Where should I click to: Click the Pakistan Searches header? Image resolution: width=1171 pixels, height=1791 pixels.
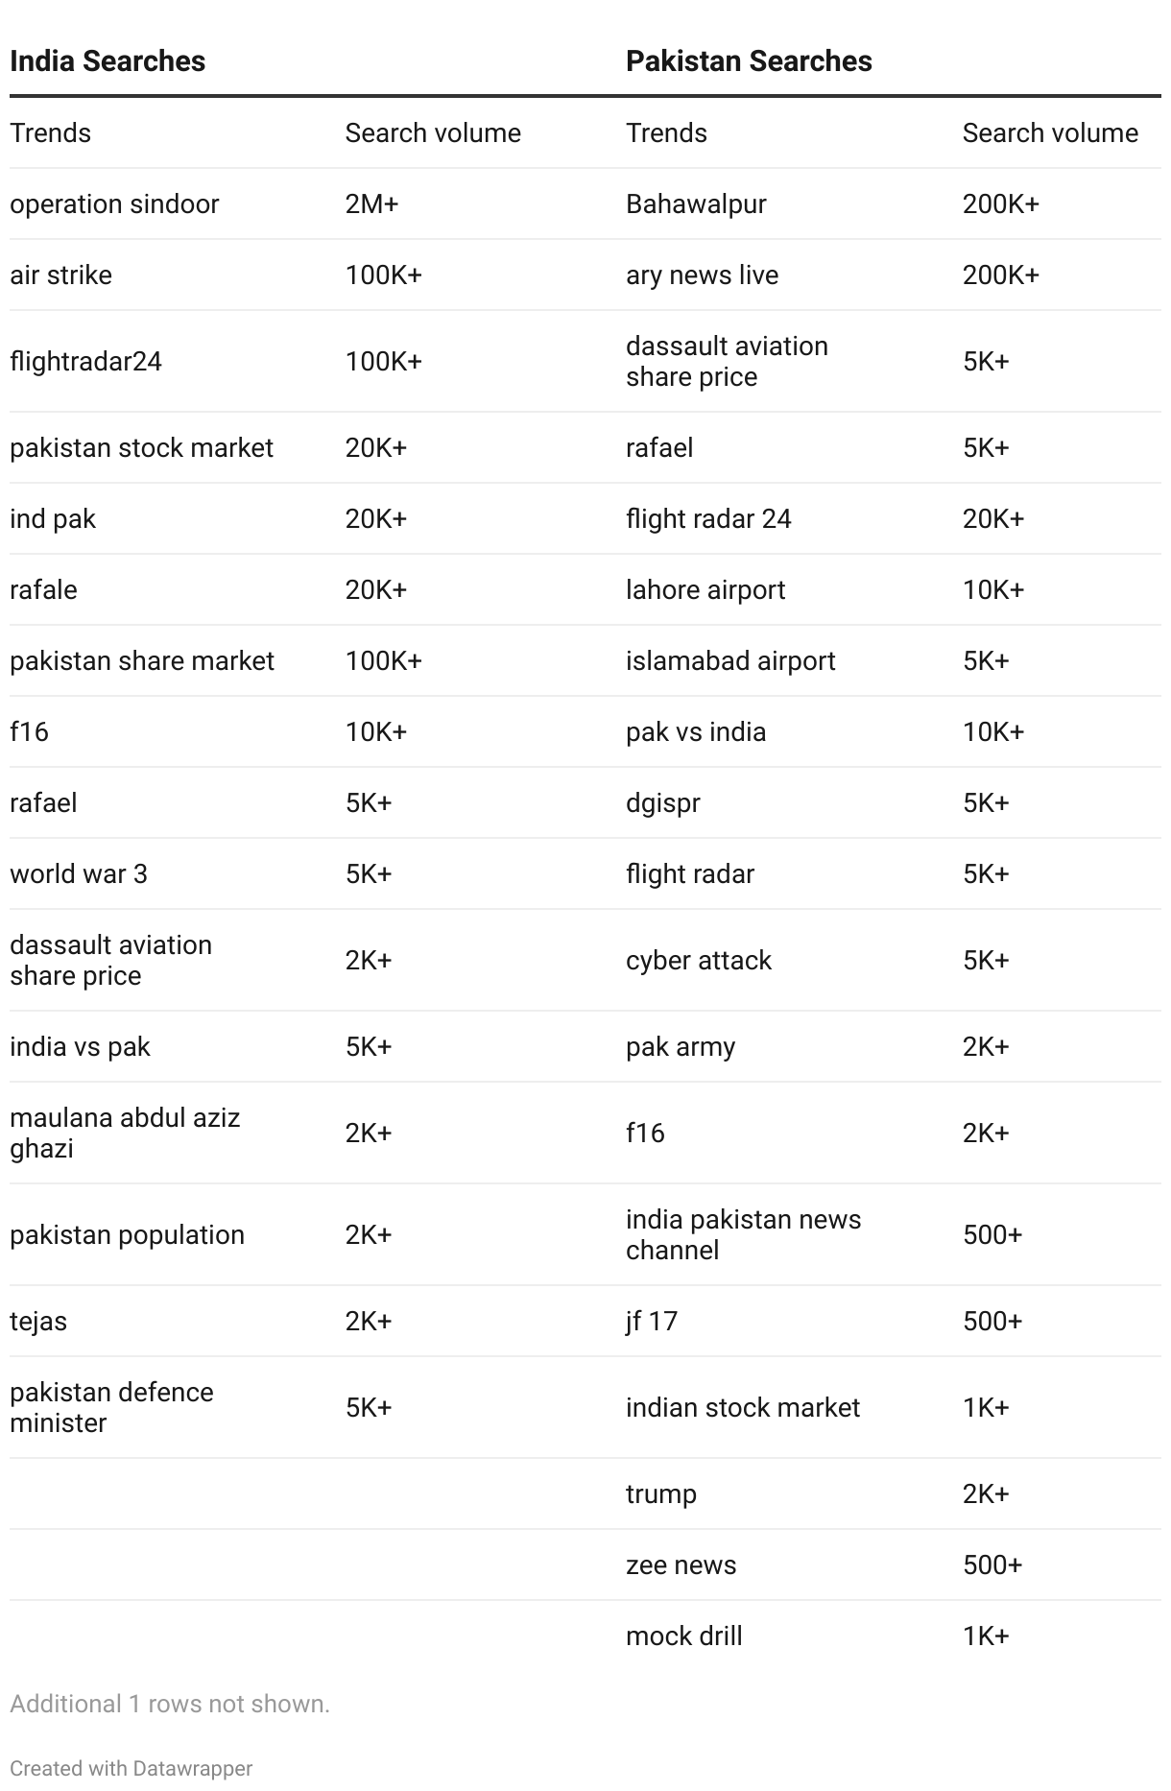749,61
